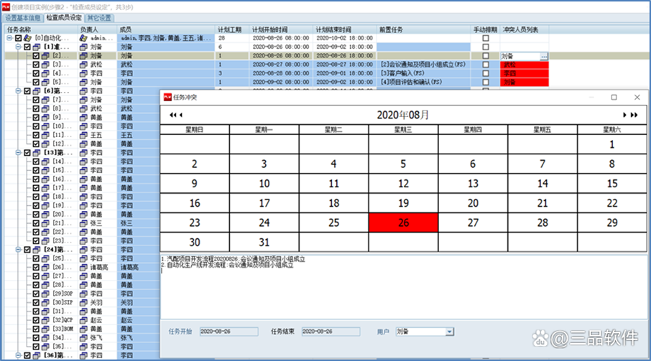Toggle 手动排期 checkbox in the first row

486,37
